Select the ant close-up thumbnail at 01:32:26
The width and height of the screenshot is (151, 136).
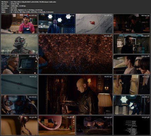tap(19, 125)
